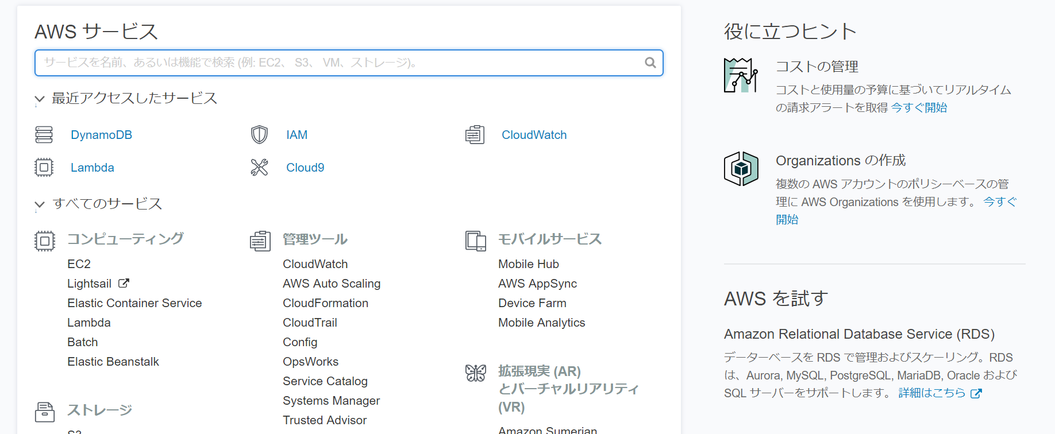Click the Organizations cube icon
The height and width of the screenshot is (434, 1055).
(741, 169)
